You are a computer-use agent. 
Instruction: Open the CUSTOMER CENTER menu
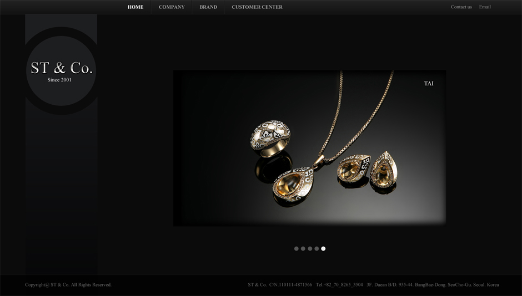click(257, 7)
